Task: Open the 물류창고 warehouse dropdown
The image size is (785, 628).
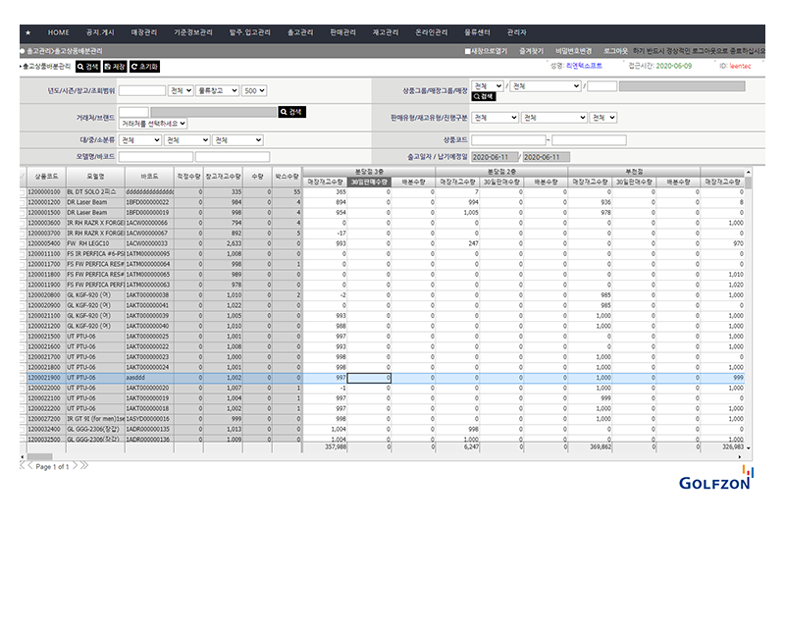Action: click(x=216, y=90)
